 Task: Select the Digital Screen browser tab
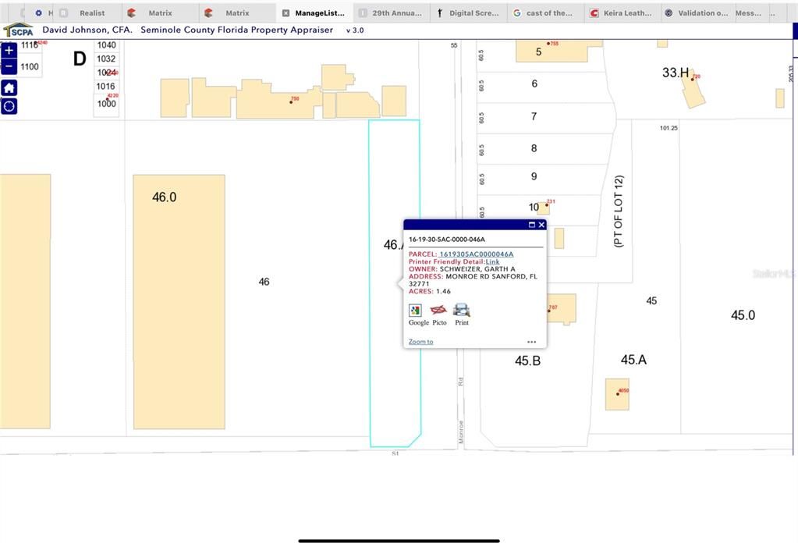click(468, 12)
